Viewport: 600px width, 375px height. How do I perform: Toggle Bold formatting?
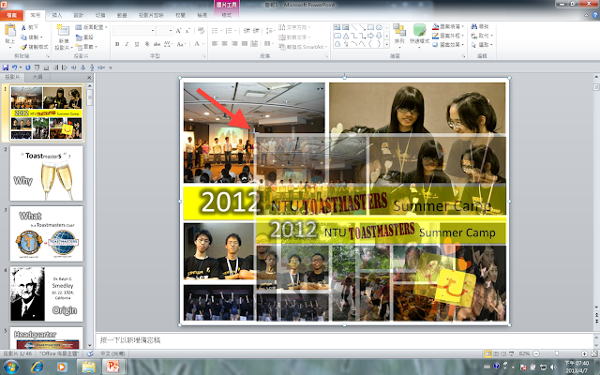tap(117, 44)
